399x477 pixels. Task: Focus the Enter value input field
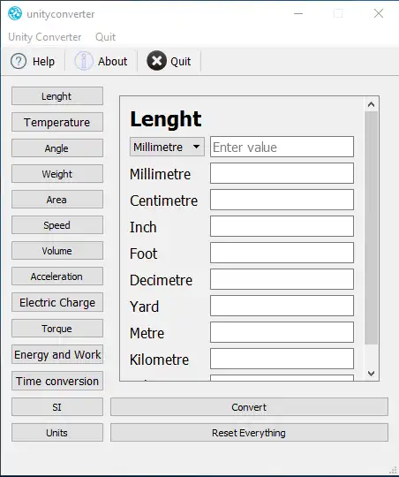[x=282, y=147]
